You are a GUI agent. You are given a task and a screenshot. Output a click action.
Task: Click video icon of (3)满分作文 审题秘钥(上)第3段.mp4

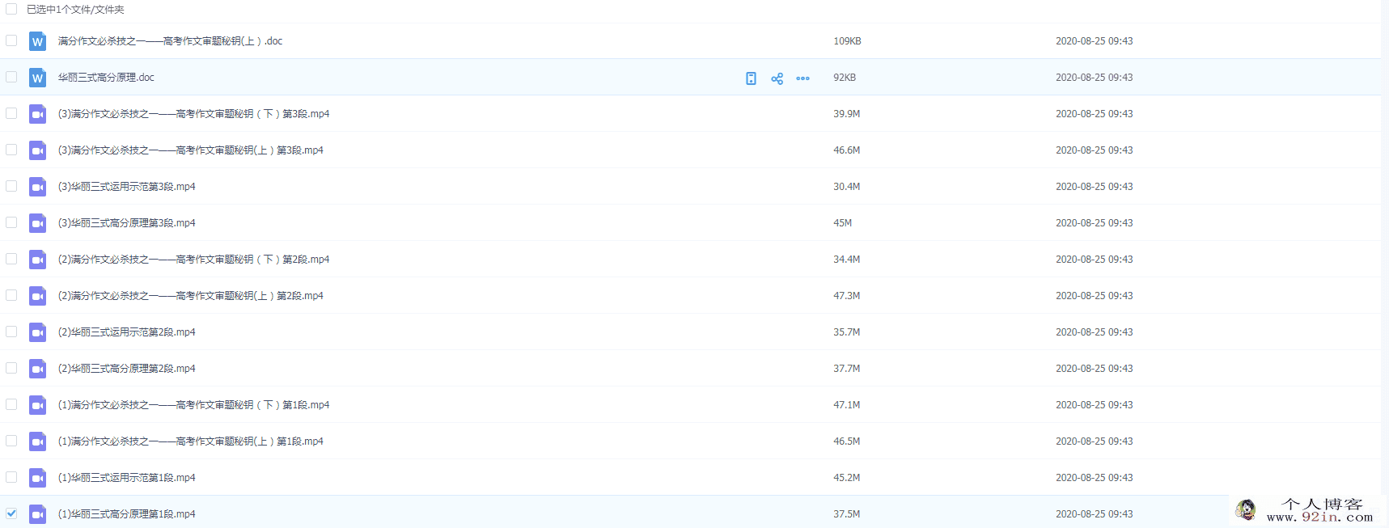[x=37, y=150]
